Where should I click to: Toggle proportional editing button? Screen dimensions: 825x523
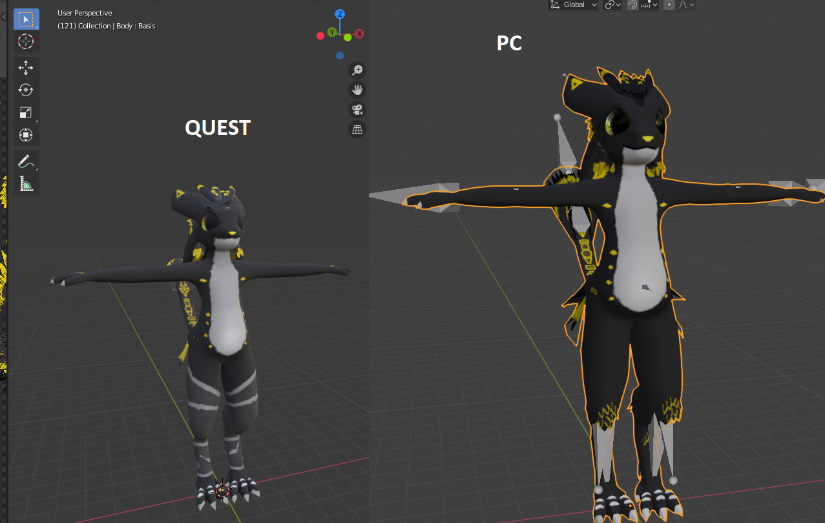click(669, 5)
